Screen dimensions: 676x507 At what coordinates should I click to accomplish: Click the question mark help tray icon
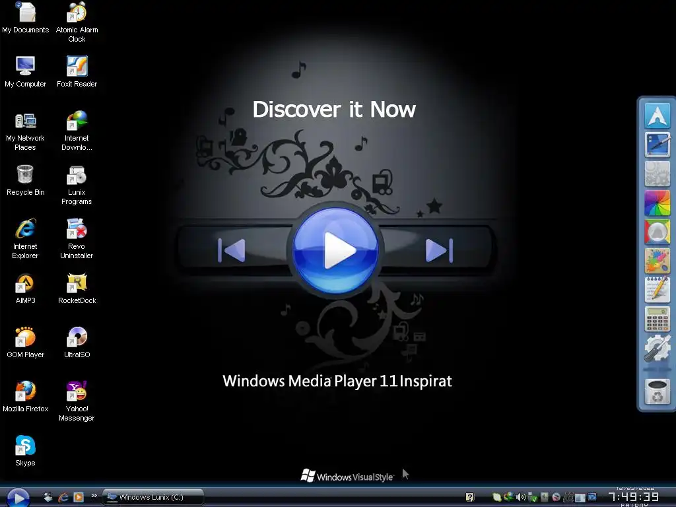(470, 497)
